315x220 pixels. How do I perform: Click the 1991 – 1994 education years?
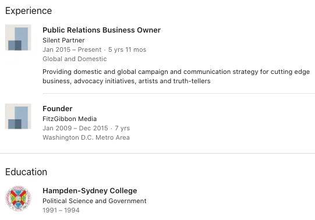pos(61,210)
